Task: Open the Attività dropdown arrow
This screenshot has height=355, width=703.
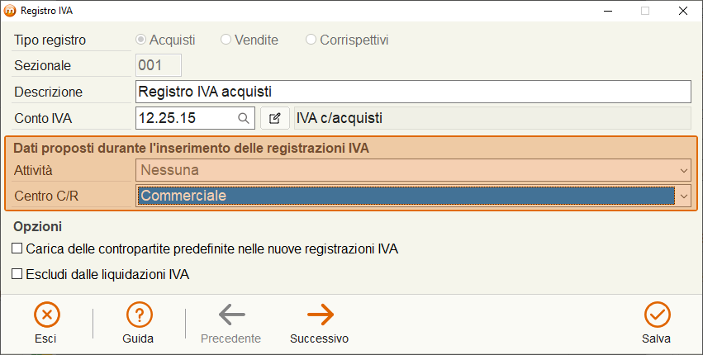Action: 684,170
